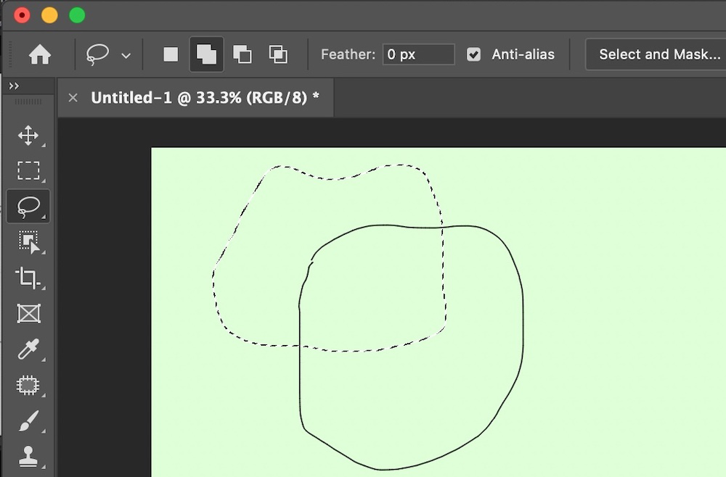
Task: Click the Home icon in options bar
Action: 39,54
